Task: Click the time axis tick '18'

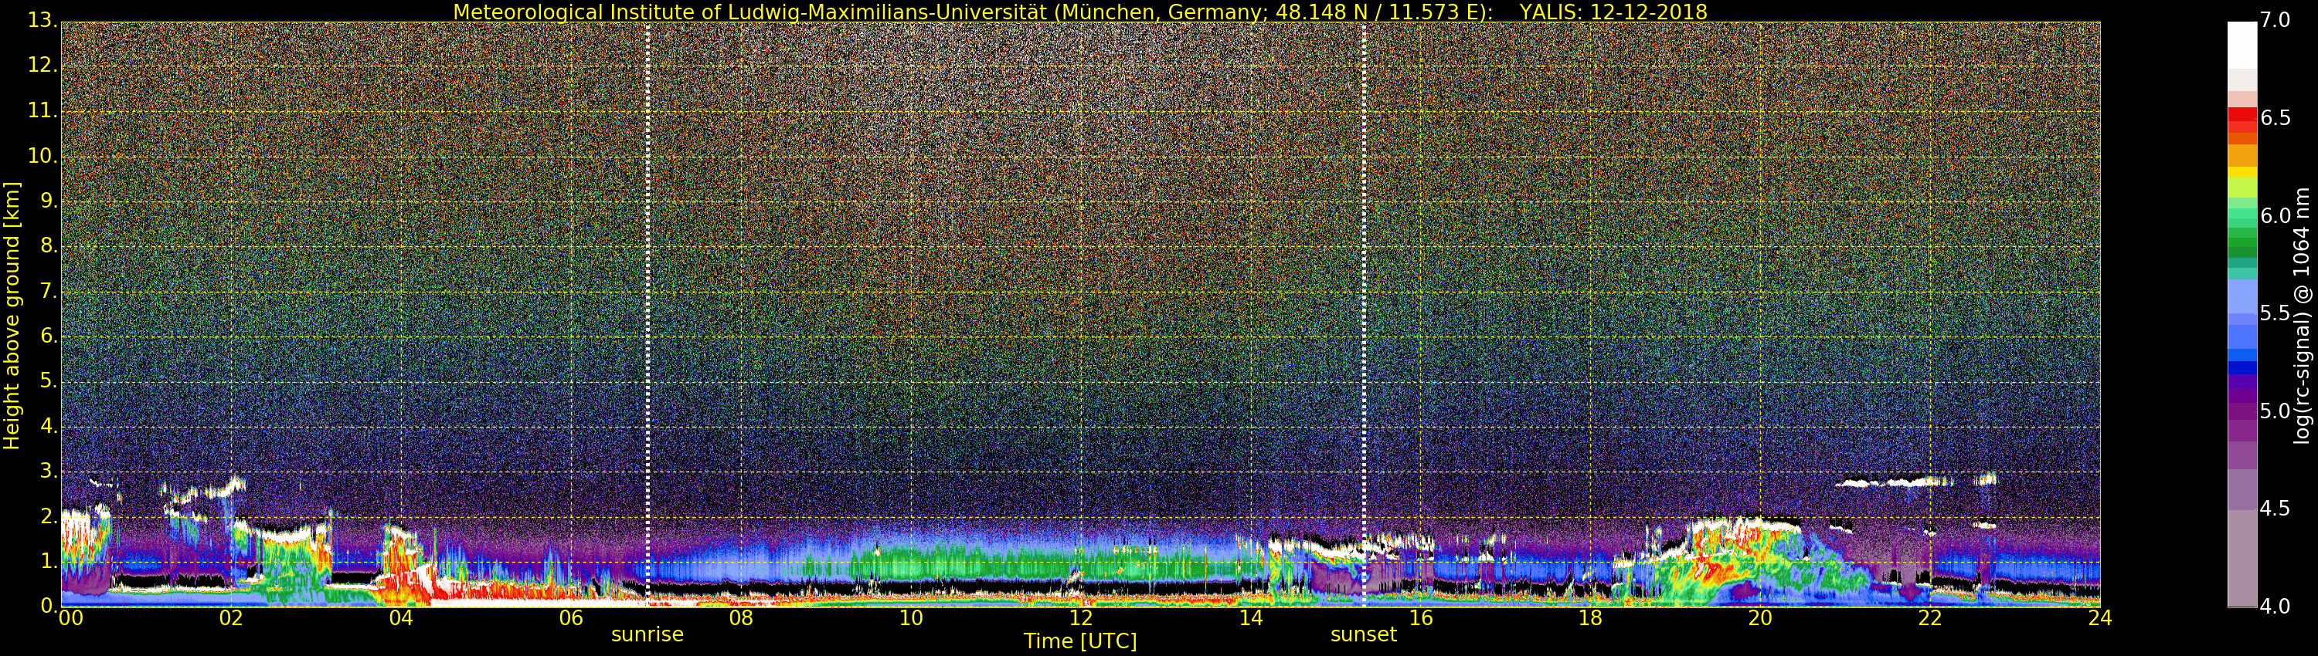Action: (1590, 618)
